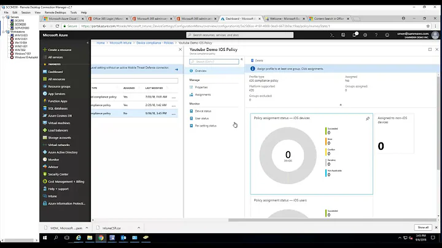Expand Workstations tree node

coord(4,32)
